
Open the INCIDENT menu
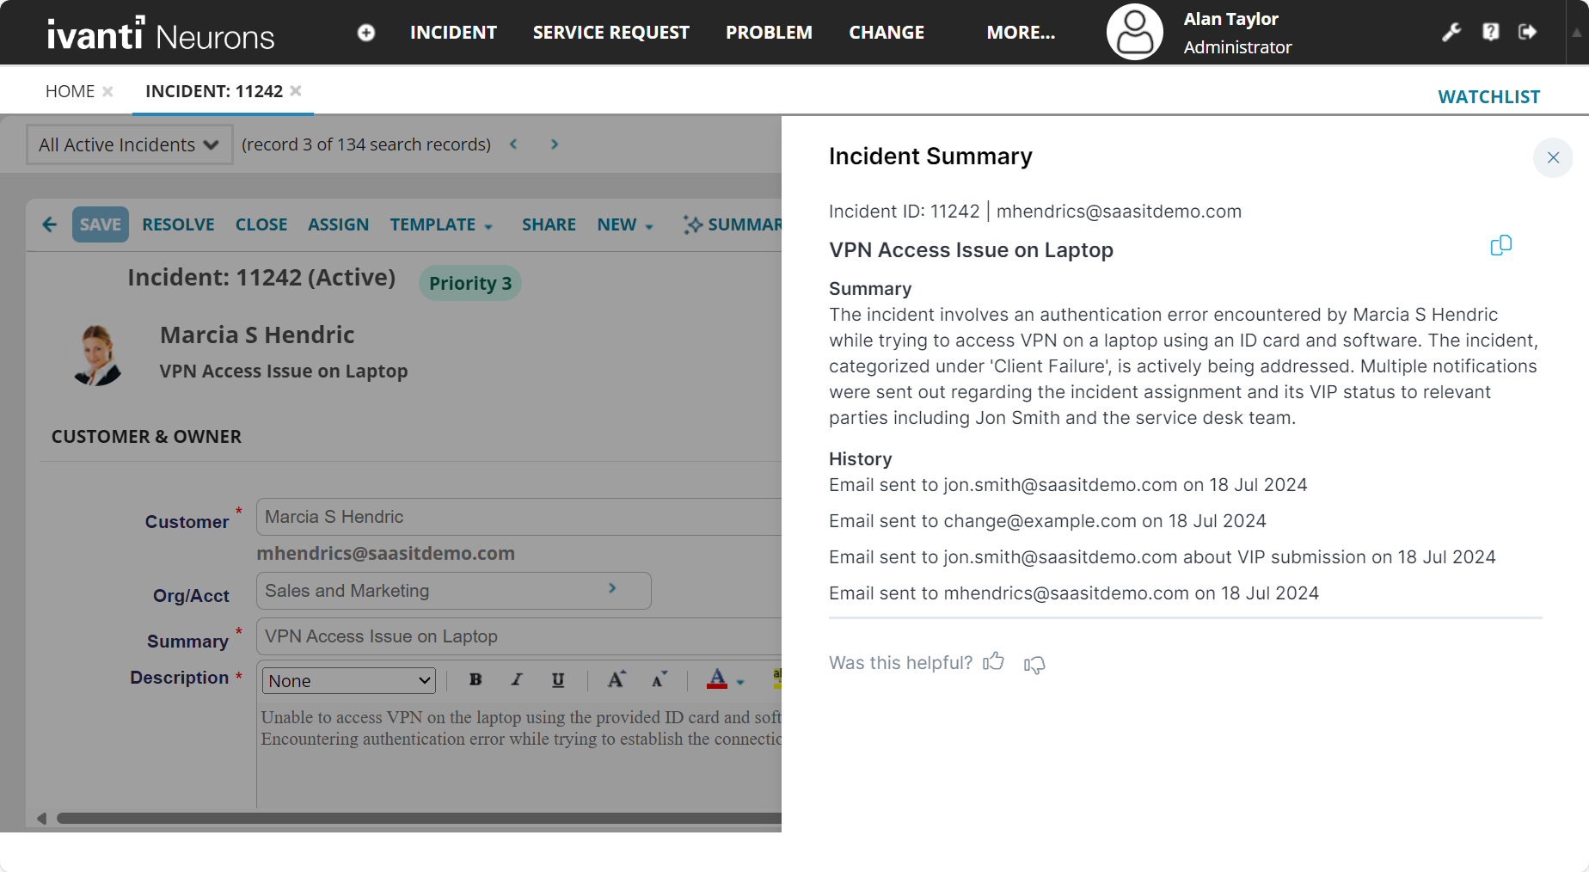coord(453,33)
